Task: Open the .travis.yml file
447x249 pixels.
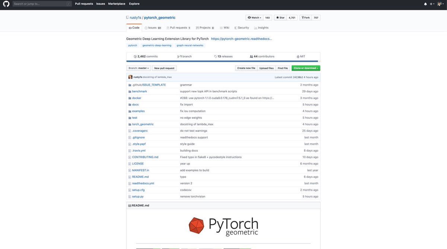Action: pos(139,150)
